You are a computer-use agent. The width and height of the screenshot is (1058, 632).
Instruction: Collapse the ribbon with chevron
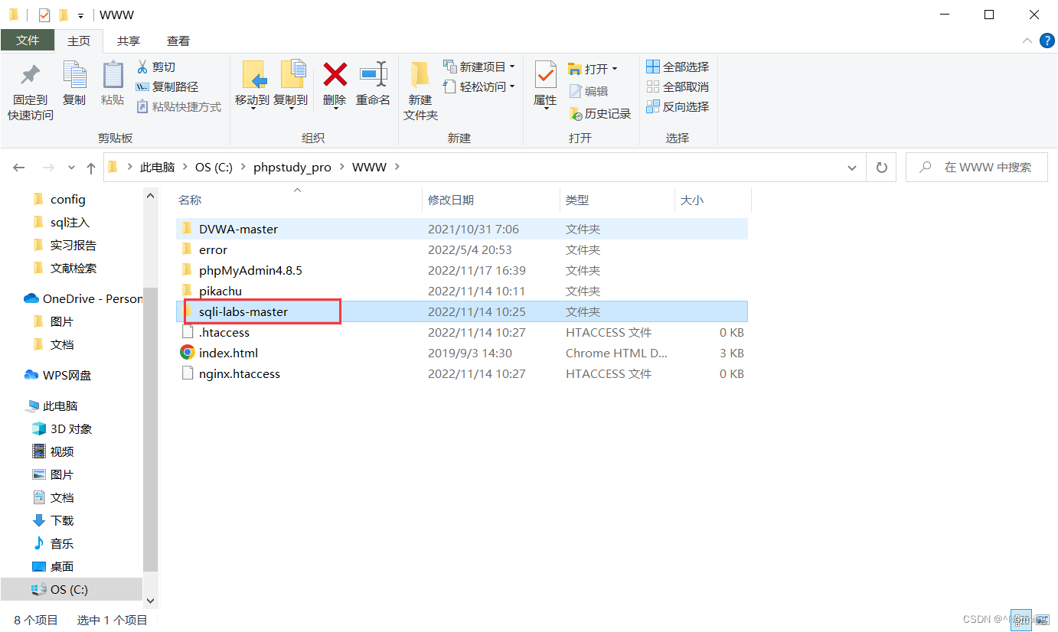(1027, 41)
